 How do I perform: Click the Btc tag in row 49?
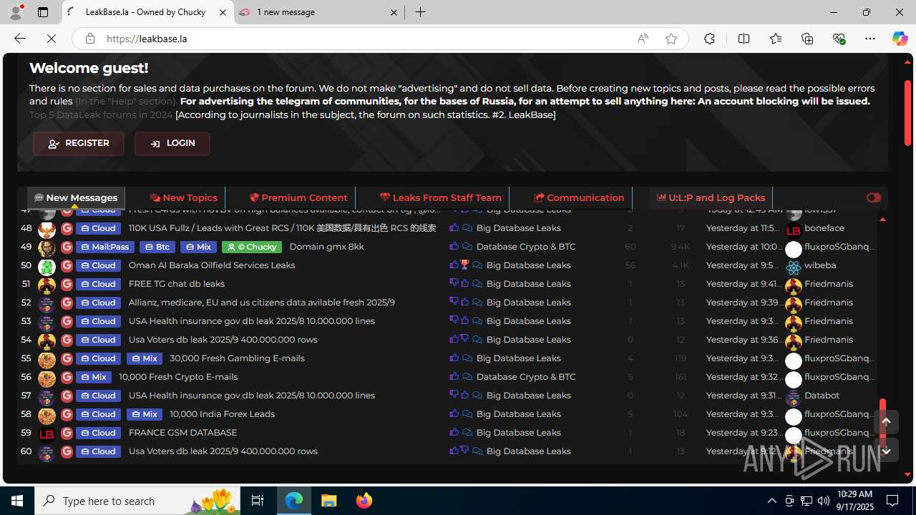coord(157,247)
